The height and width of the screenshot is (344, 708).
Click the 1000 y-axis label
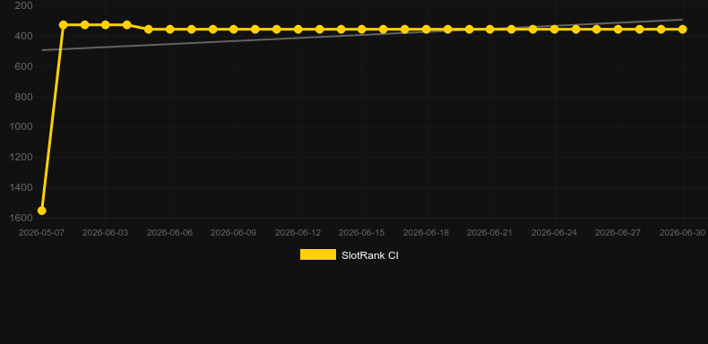(x=21, y=126)
